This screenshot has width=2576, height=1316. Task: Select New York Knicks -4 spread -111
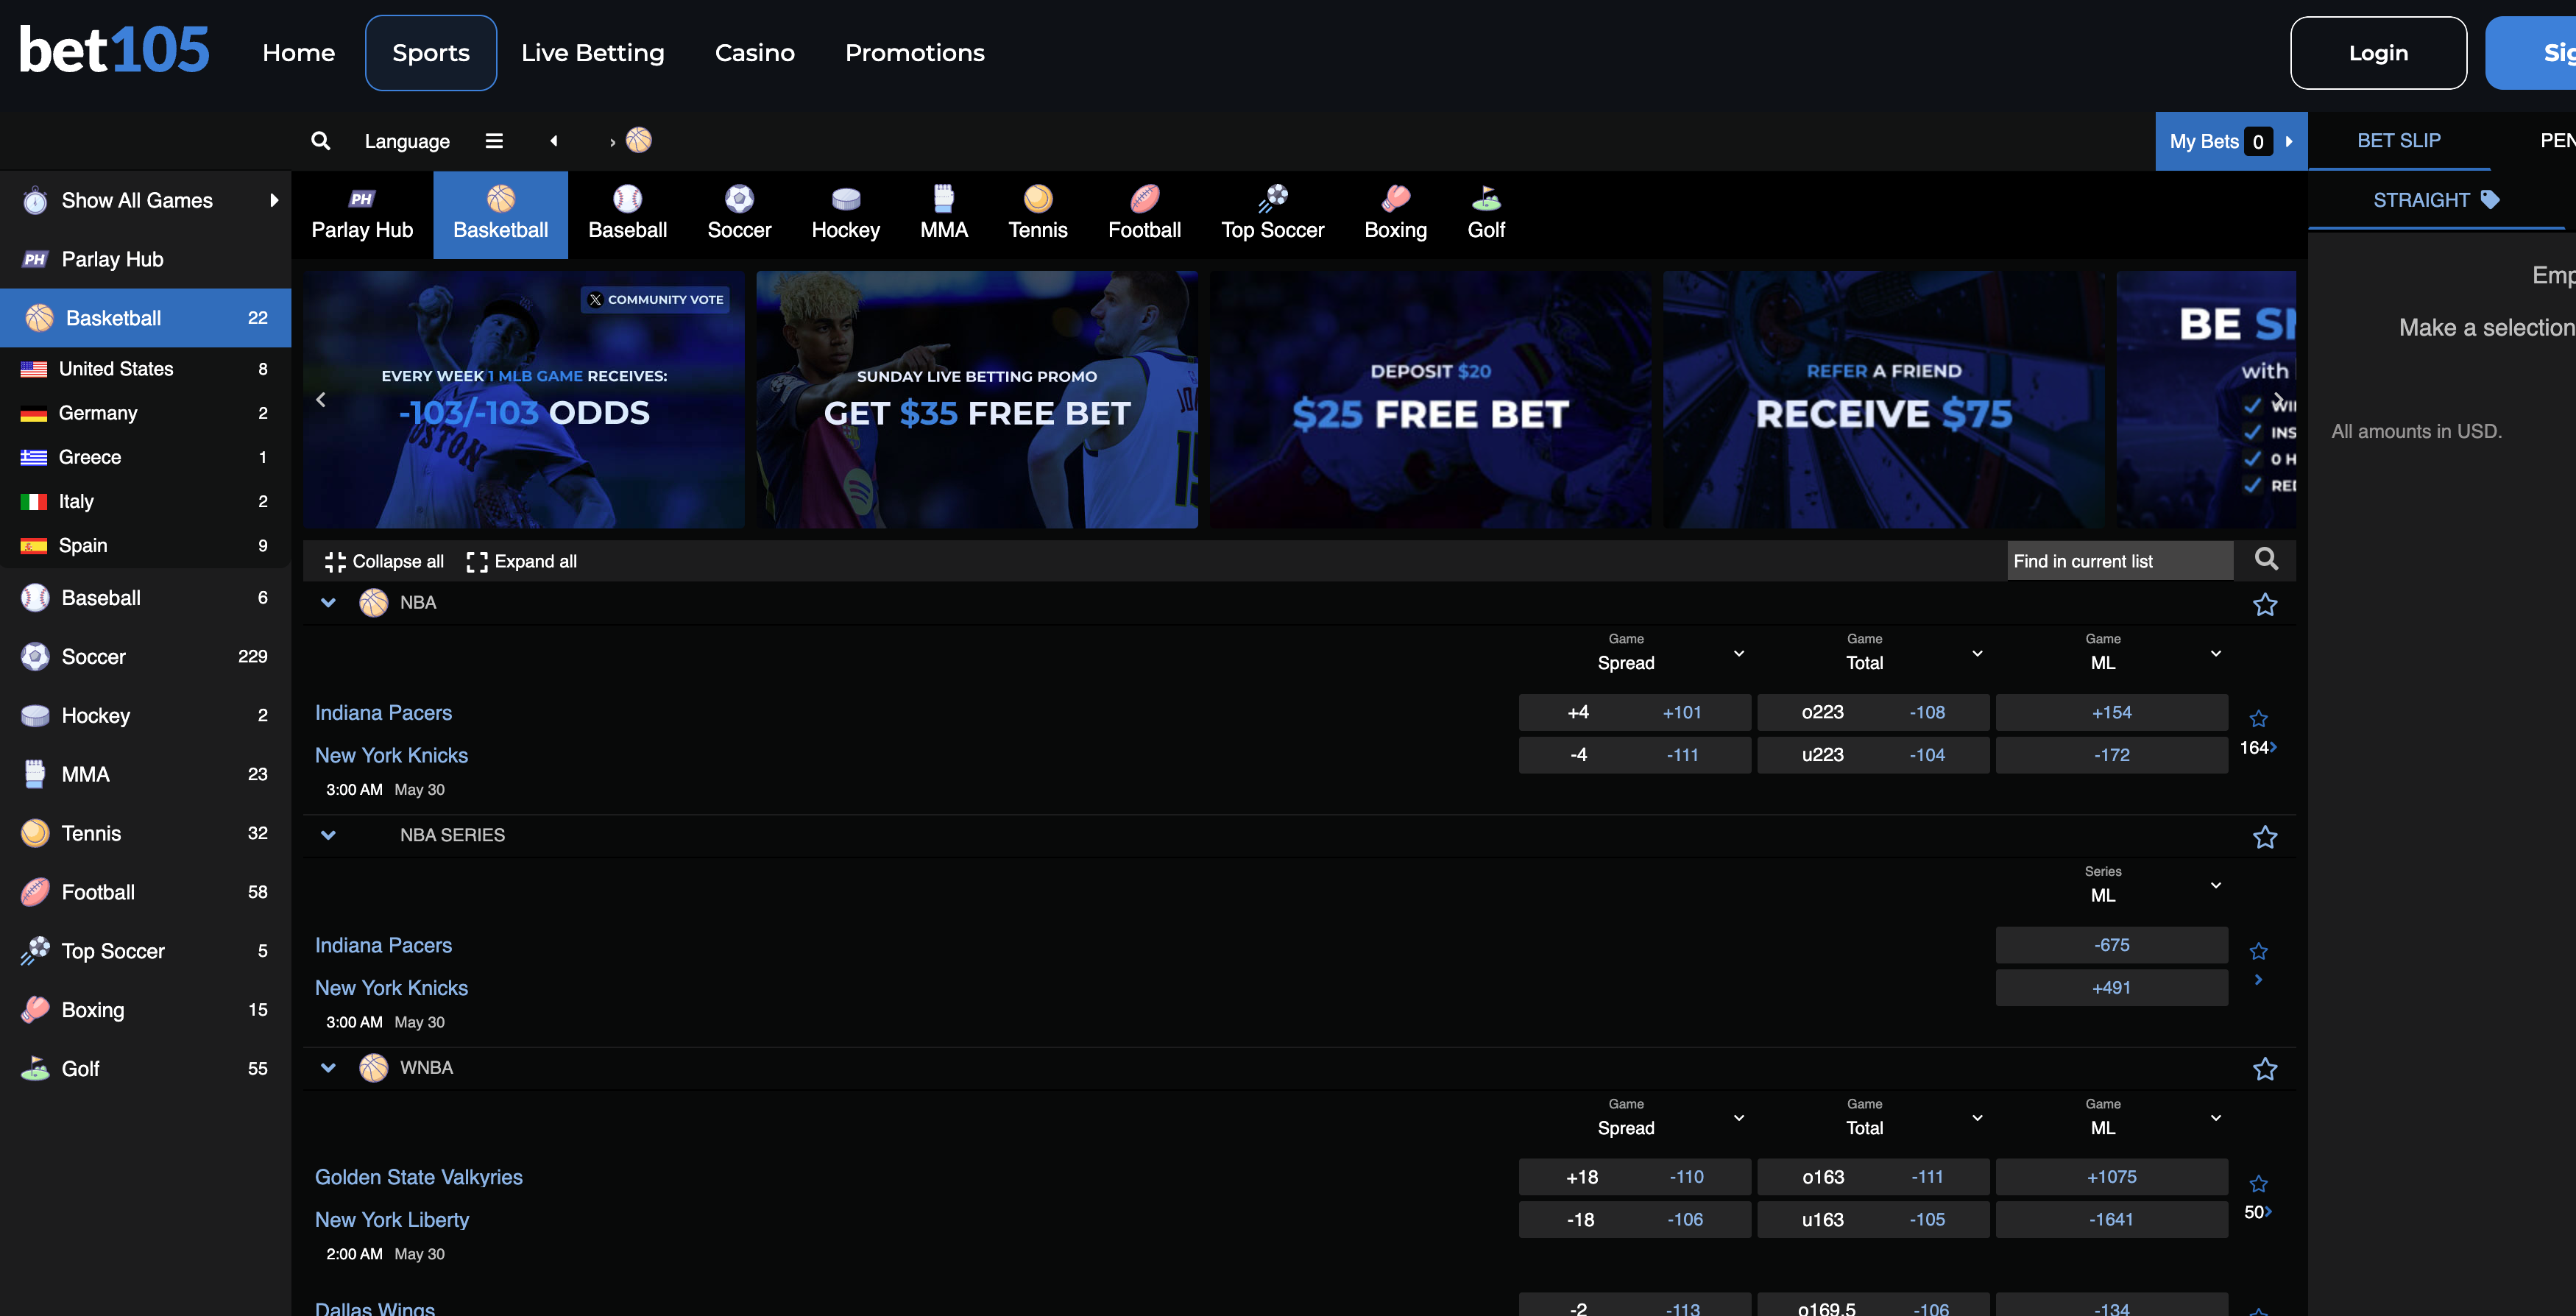(x=1634, y=755)
